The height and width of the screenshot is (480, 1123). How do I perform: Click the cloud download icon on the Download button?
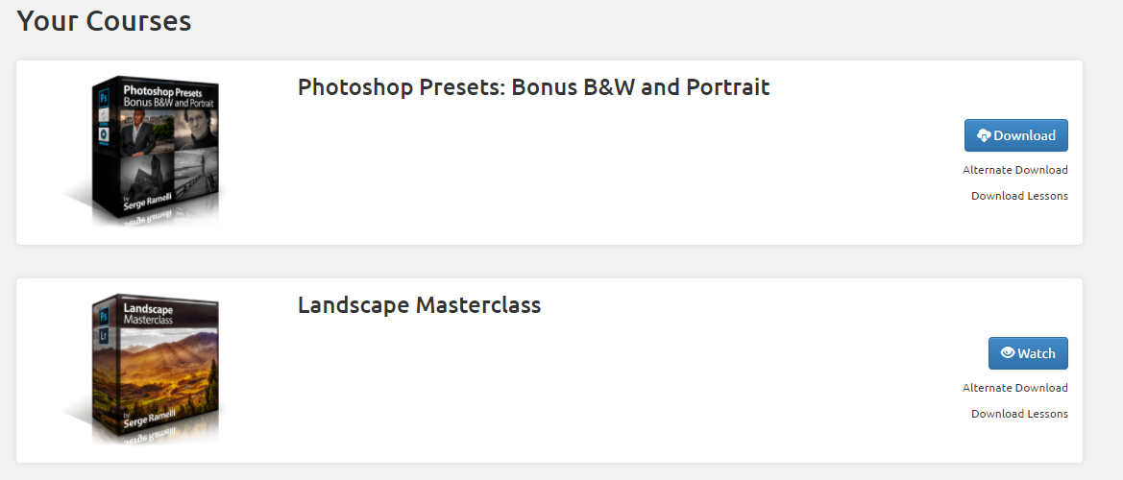coord(984,136)
